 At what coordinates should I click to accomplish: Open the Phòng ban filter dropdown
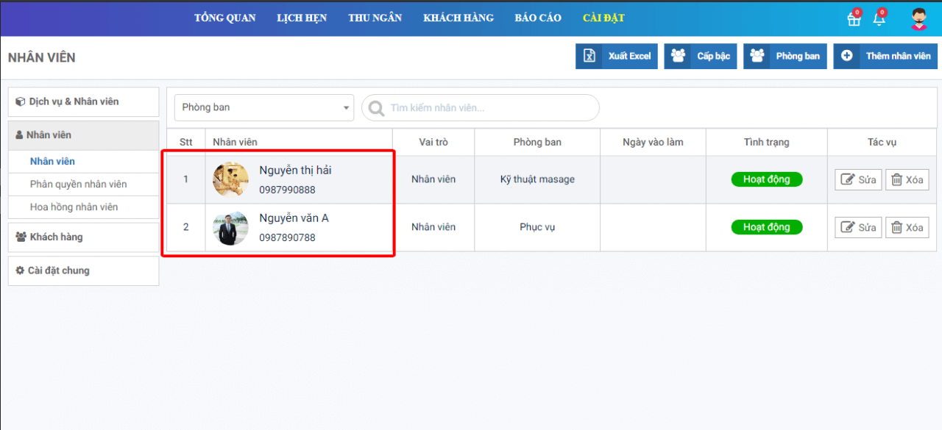[264, 107]
